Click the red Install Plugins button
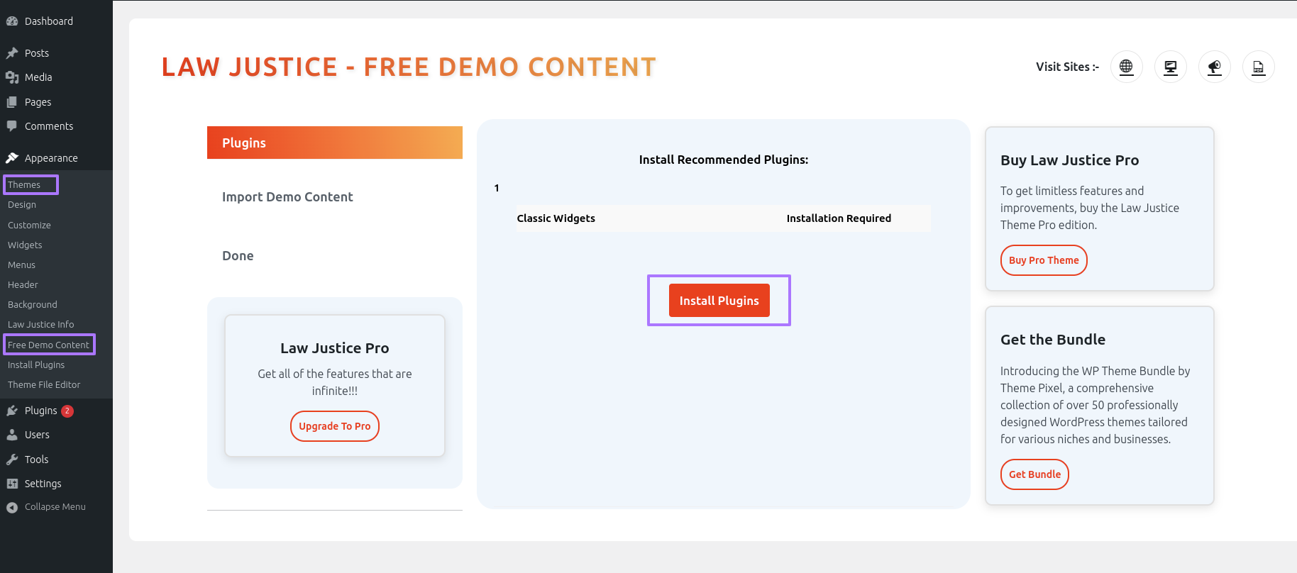This screenshot has height=573, width=1297. (719, 301)
